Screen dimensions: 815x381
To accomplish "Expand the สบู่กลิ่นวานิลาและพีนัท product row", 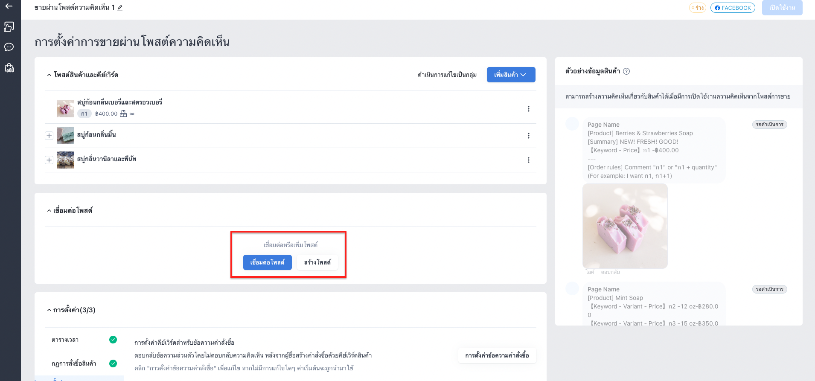I will 49,160.
